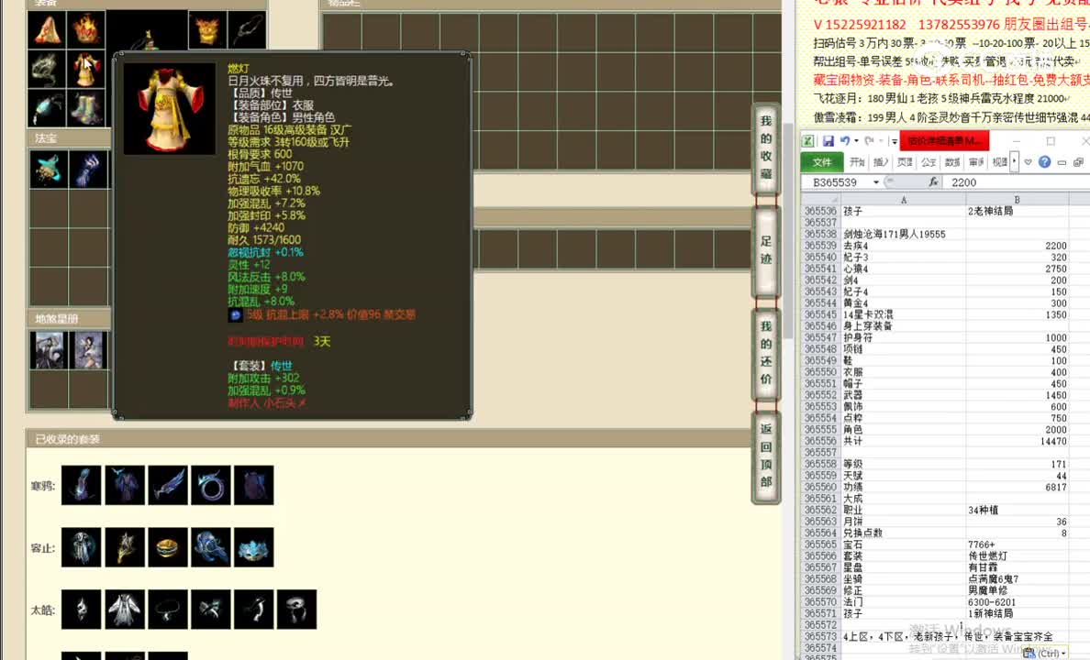Open the Customize Quick Access Toolbar dropdown
The height and width of the screenshot is (660, 1090).
click(x=894, y=142)
